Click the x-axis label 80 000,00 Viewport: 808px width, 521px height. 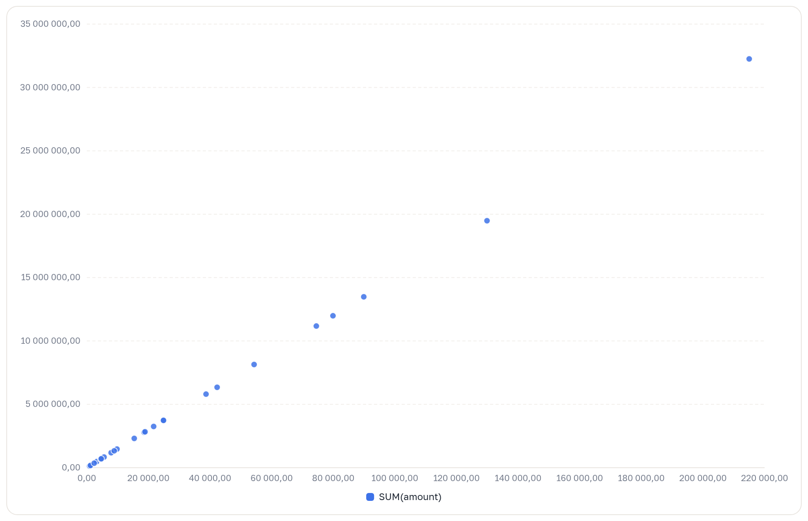pyautogui.click(x=333, y=478)
